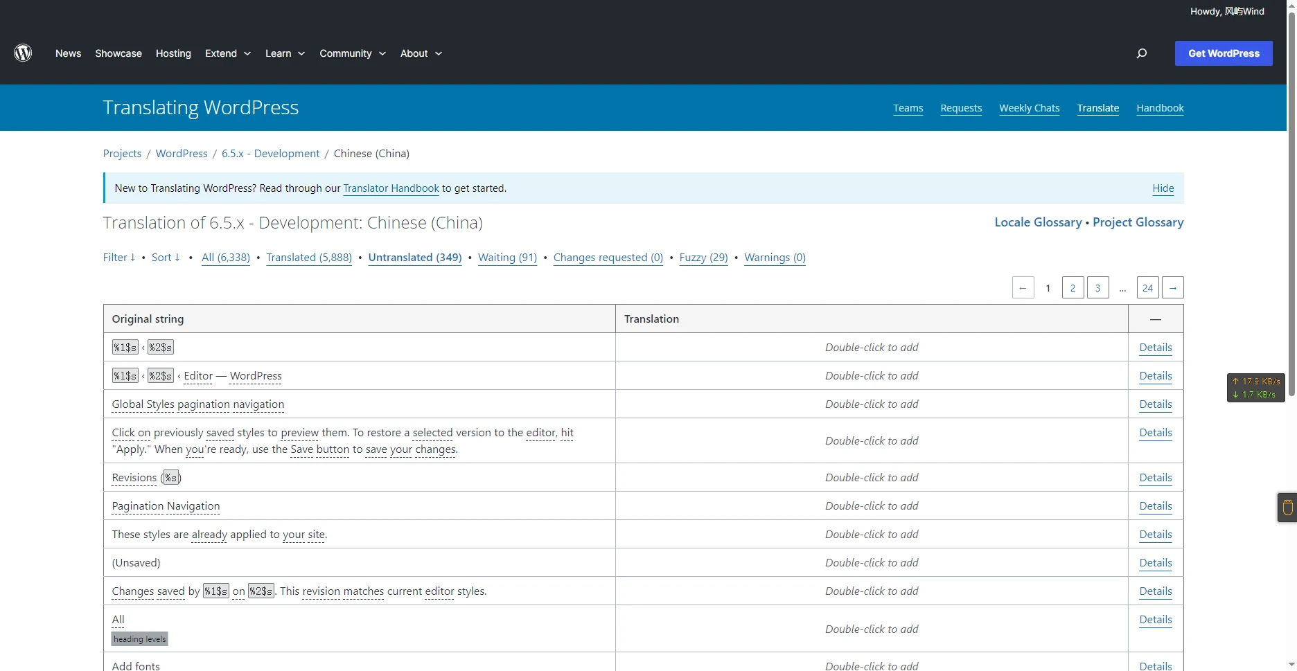Hide the Translator Handbook notice
The width and height of the screenshot is (1297, 671).
1163,188
